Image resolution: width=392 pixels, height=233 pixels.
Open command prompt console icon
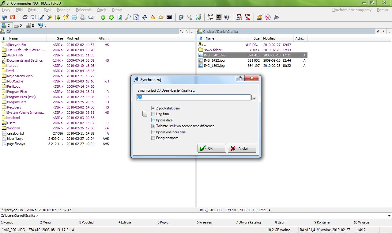click(x=169, y=17)
